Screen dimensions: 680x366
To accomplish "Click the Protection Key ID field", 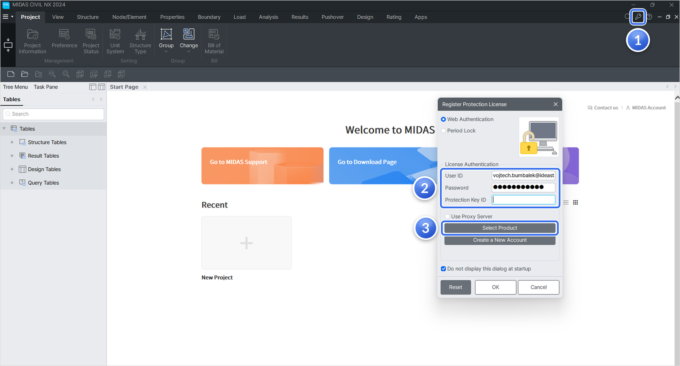I will (x=524, y=200).
